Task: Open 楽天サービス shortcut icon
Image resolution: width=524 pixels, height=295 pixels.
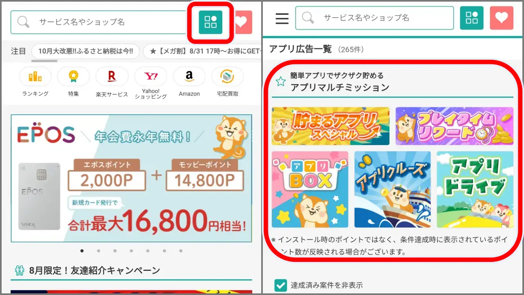Action: click(x=112, y=82)
